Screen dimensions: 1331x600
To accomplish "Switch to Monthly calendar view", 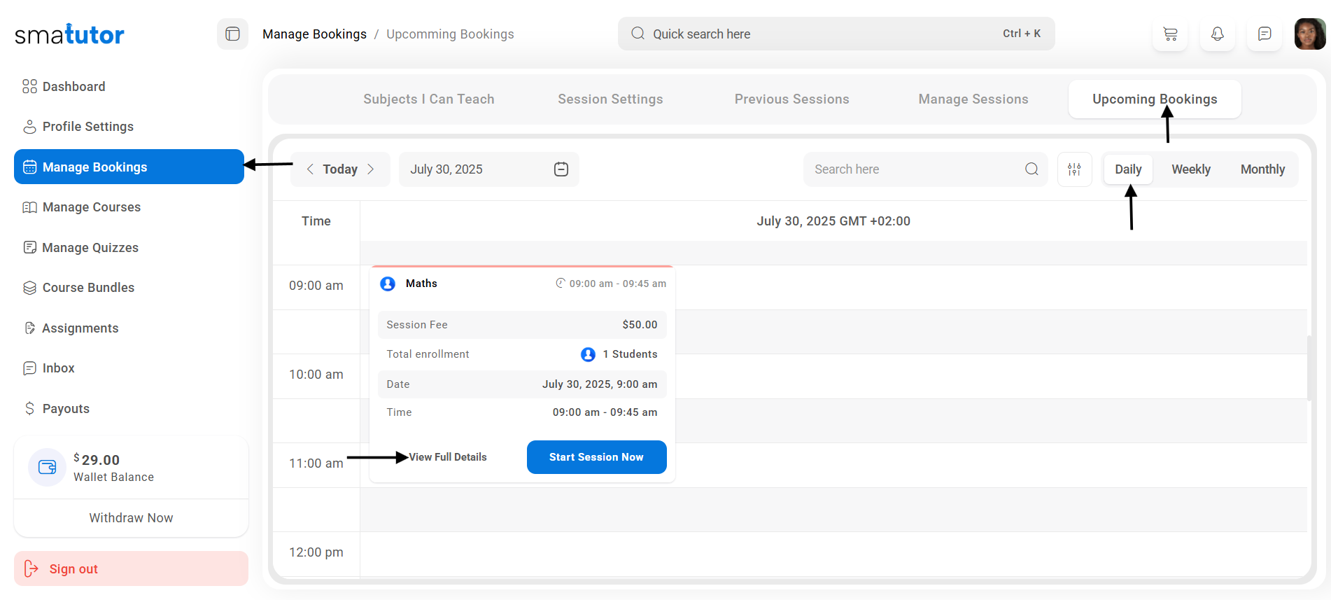I will click(x=1262, y=169).
